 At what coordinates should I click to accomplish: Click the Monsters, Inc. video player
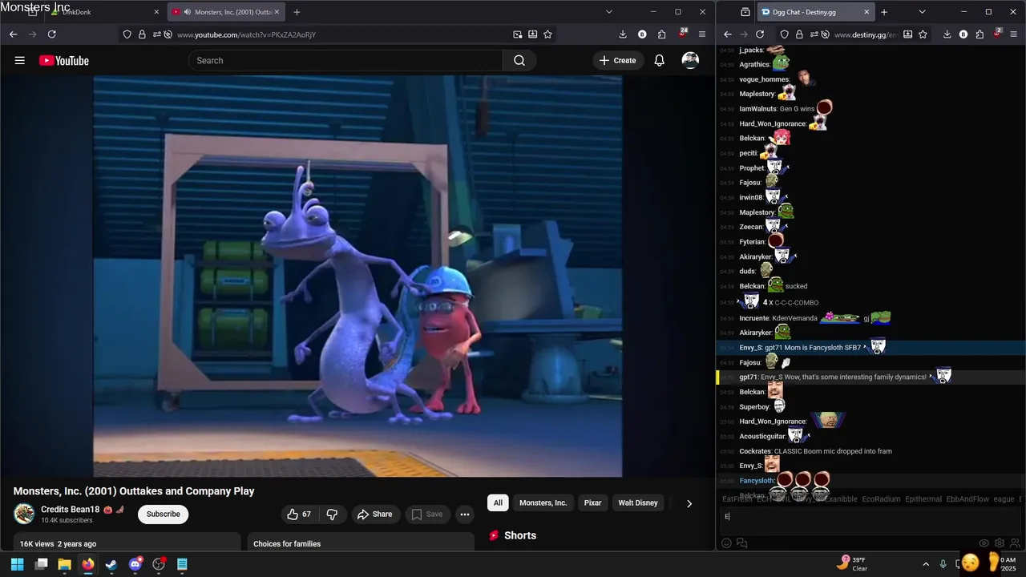[x=357, y=276]
